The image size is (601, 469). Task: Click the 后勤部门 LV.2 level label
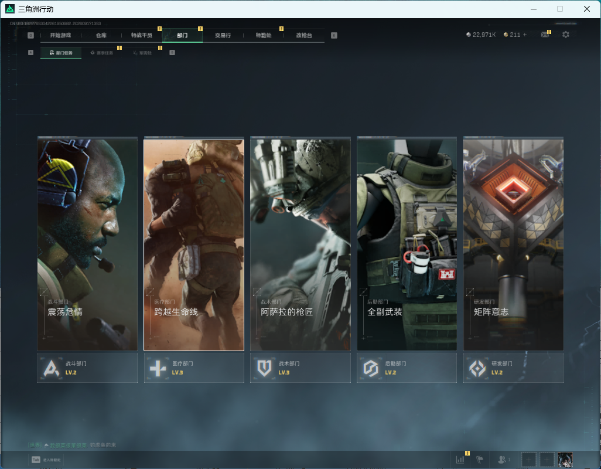391,372
